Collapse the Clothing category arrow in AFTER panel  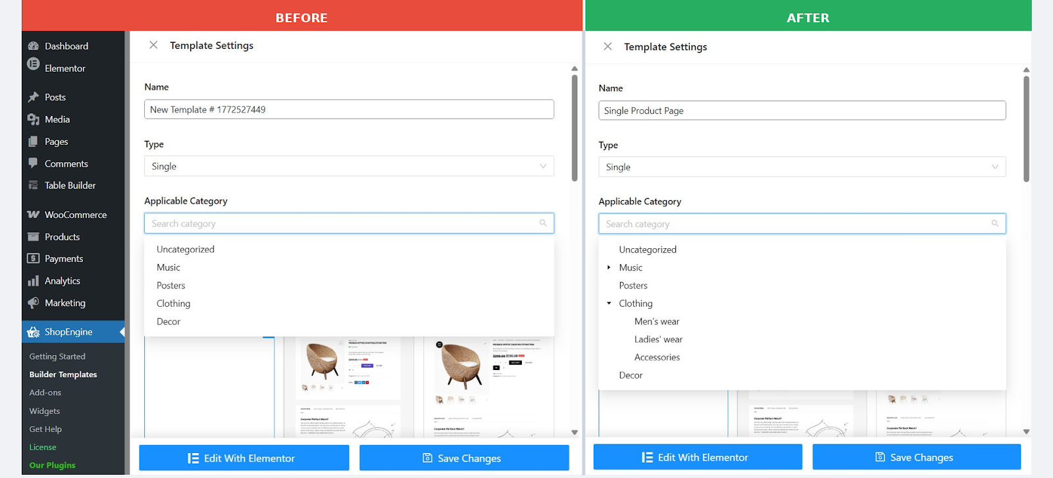pos(609,304)
